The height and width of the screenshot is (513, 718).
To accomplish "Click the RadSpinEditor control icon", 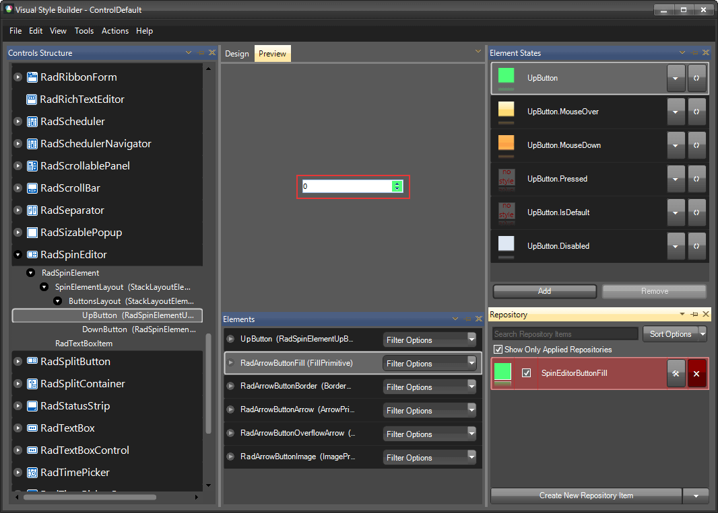I will (x=32, y=255).
